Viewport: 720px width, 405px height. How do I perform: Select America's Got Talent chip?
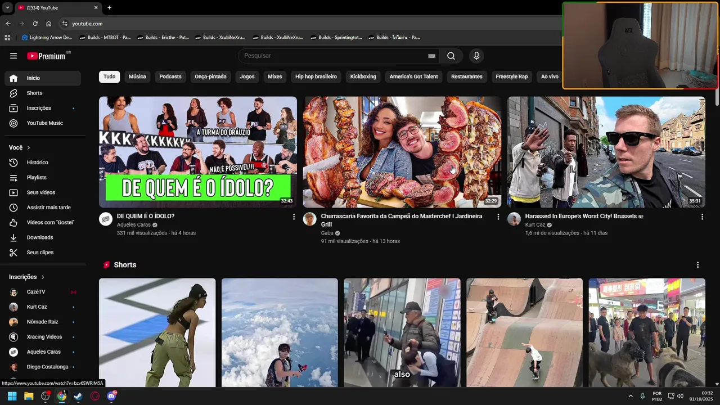coord(413,76)
